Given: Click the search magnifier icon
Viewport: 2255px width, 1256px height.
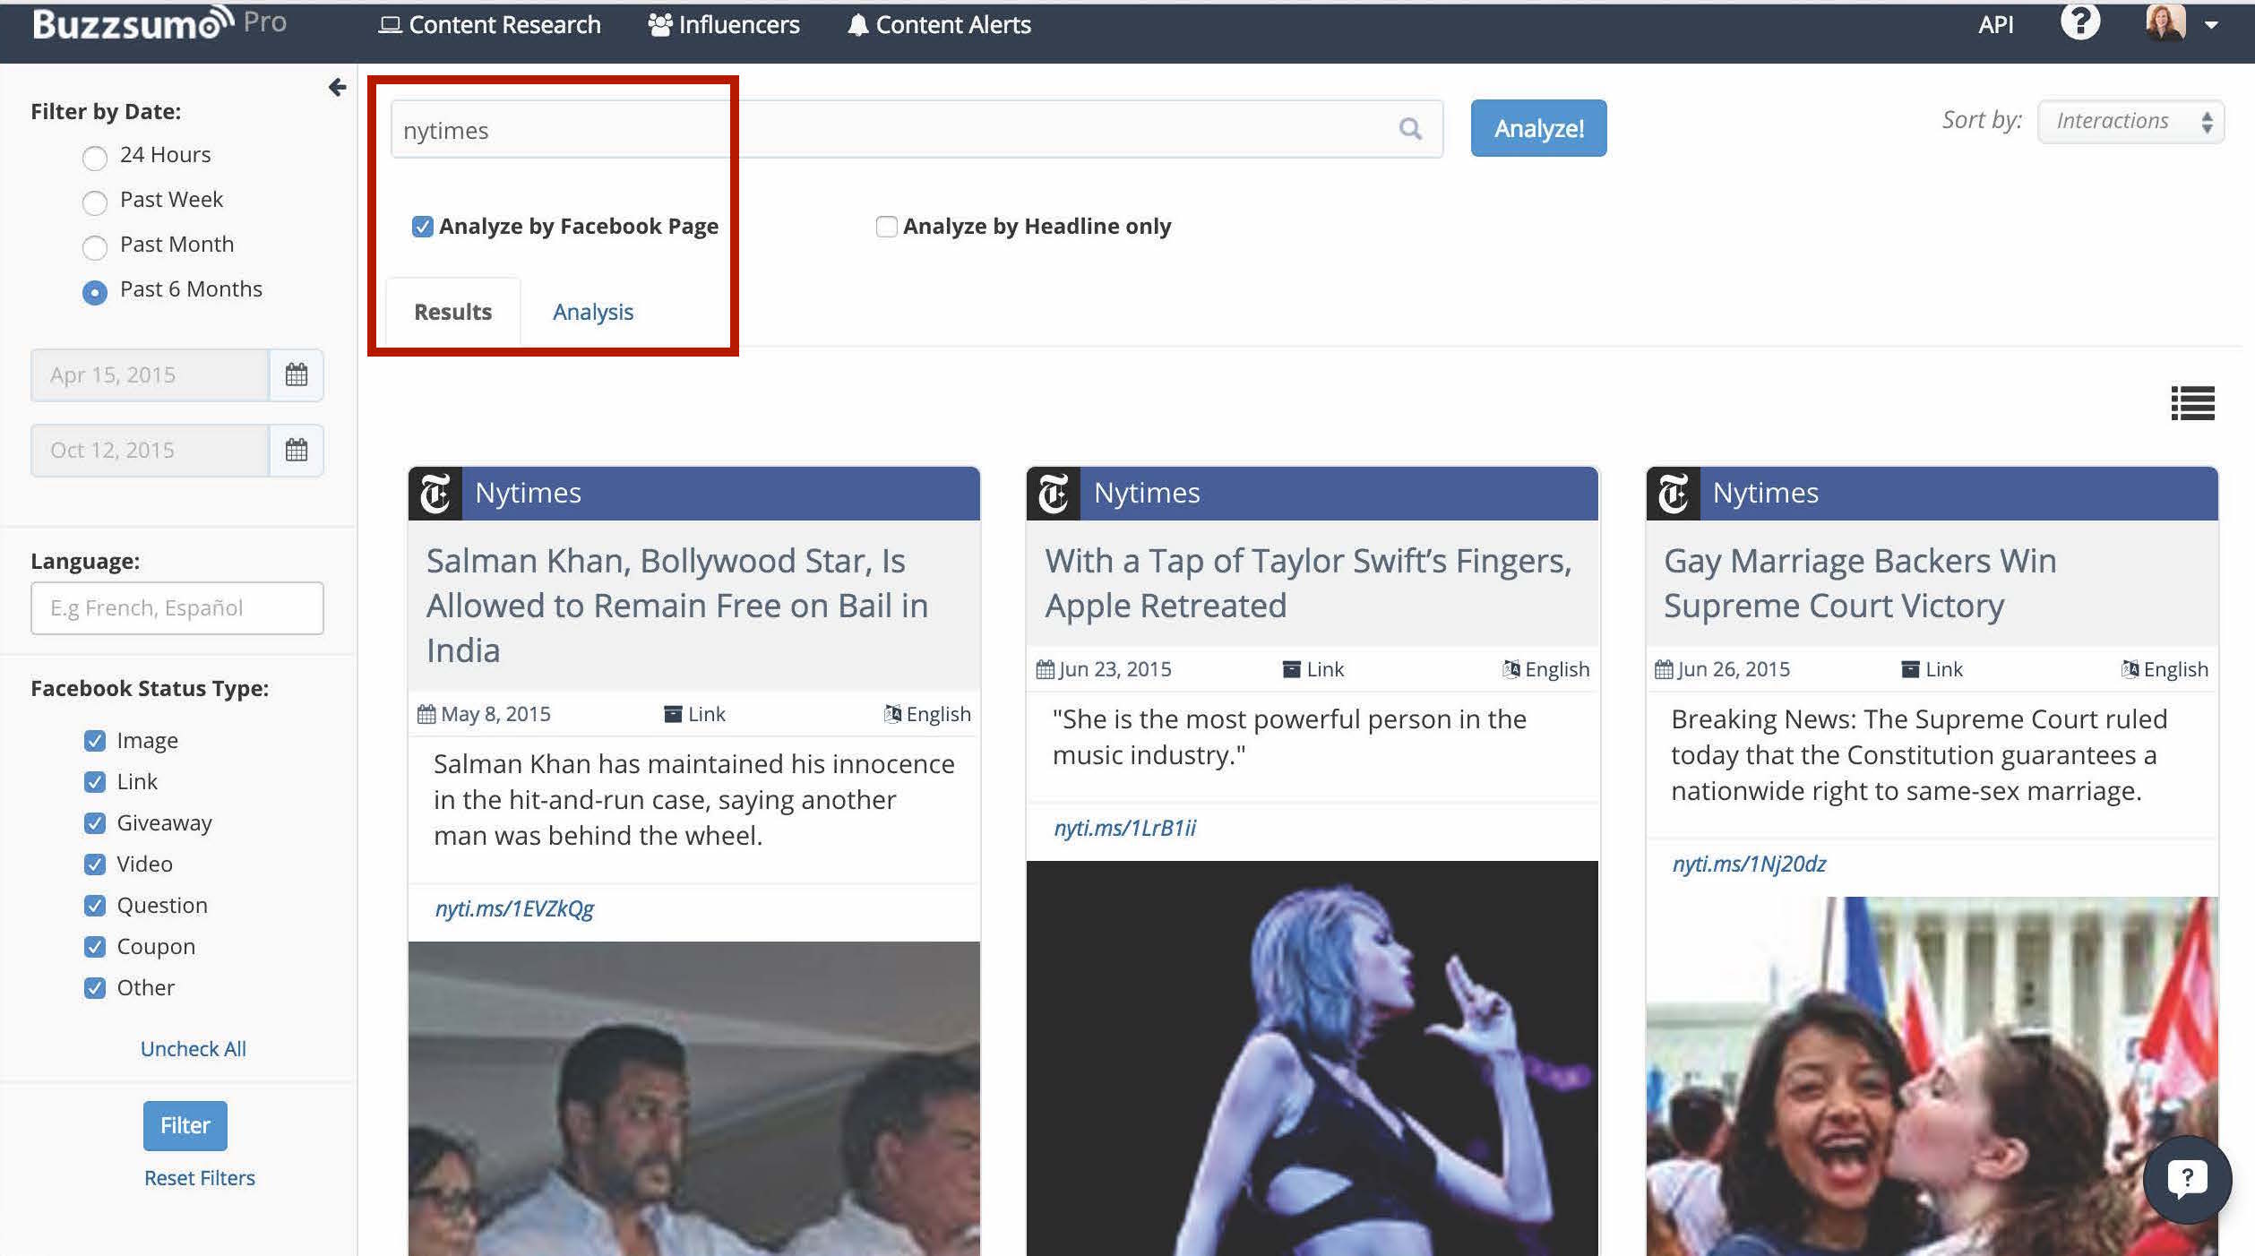Looking at the screenshot, I should coord(1410,129).
